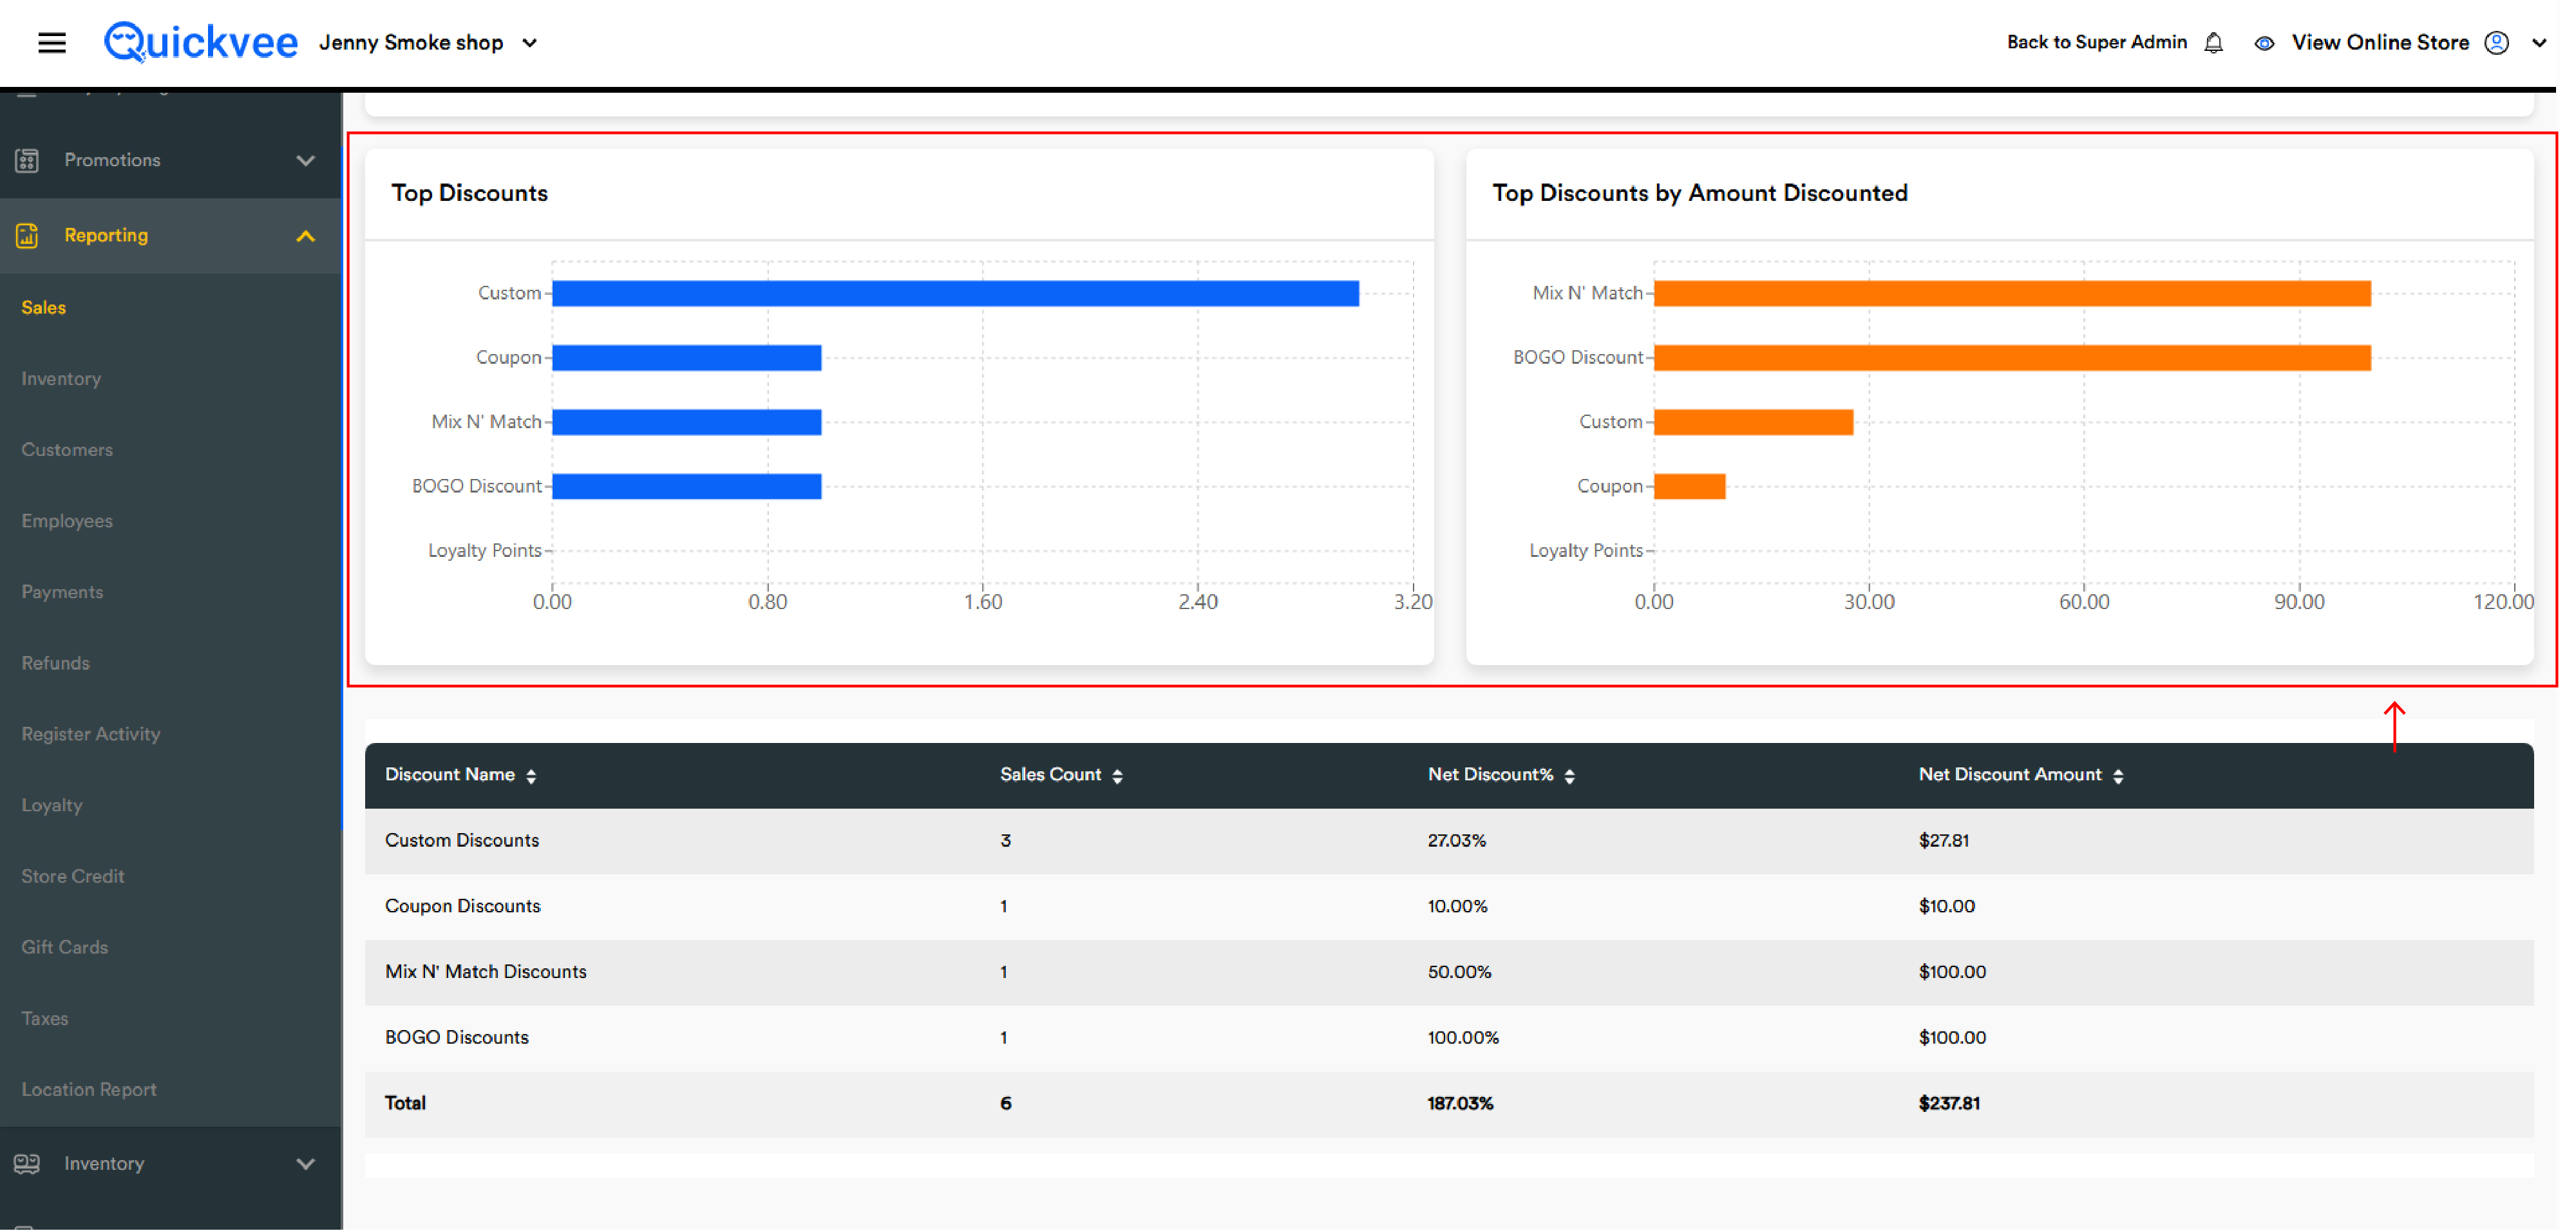
Task: Click Back to Super Admin link
Action: [2097, 42]
